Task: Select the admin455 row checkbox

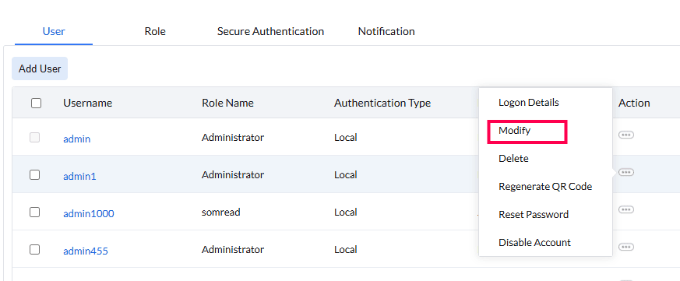Action: click(35, 249)
